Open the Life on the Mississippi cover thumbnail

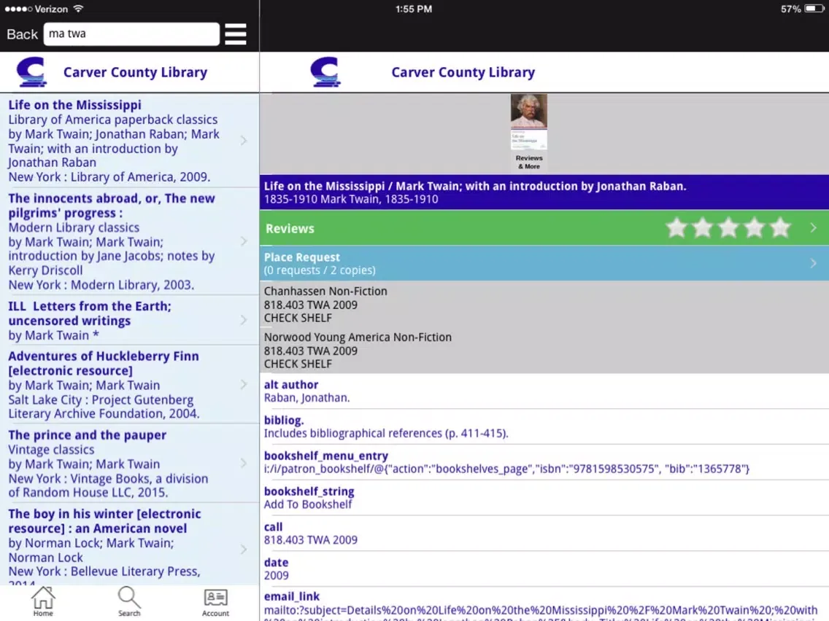pos(528,122)
